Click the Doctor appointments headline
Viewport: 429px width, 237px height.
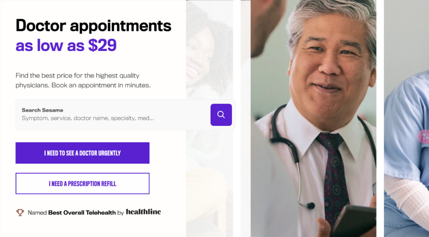tap(93, 26)
